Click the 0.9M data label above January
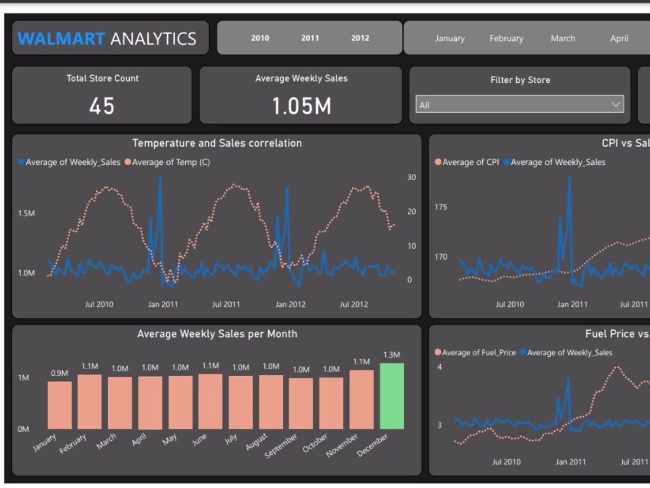This screenshot has height=488, width=650. click(x=59, y=373)
